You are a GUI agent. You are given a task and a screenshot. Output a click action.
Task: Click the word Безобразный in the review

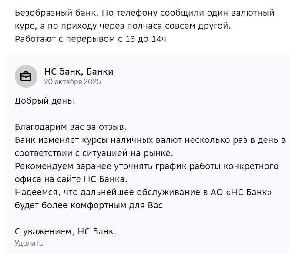44,13
